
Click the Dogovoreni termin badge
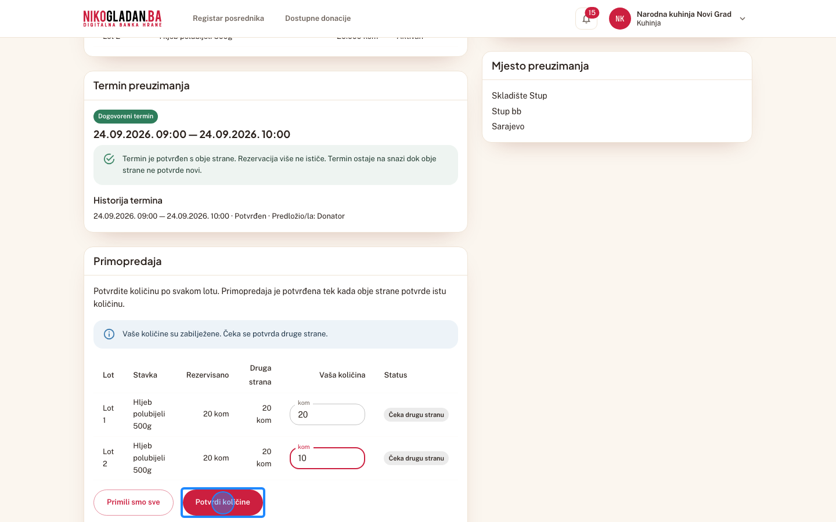pyautogui.click(x=125, y=117)
